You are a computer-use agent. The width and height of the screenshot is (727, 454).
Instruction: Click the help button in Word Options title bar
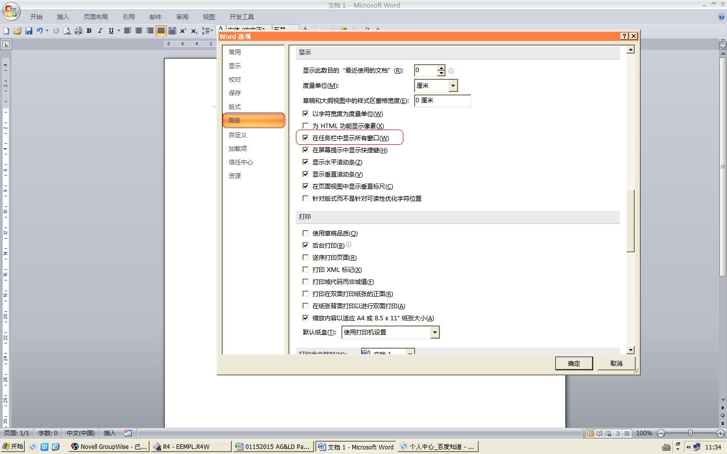625,36
